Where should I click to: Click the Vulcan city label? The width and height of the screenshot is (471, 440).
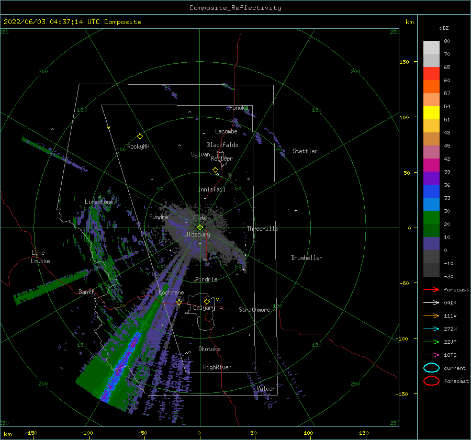(x=266, y=389)
